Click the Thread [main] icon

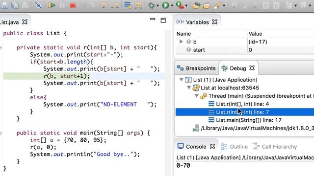[204, 96]
